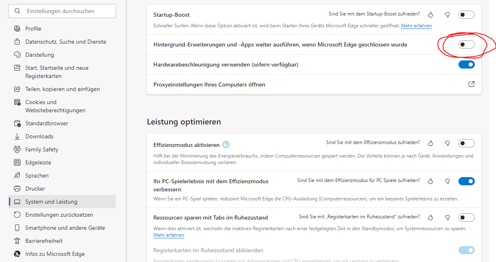Go to Downloads settings
This screenshot has height=262, width=496.
tap(62, 136)
